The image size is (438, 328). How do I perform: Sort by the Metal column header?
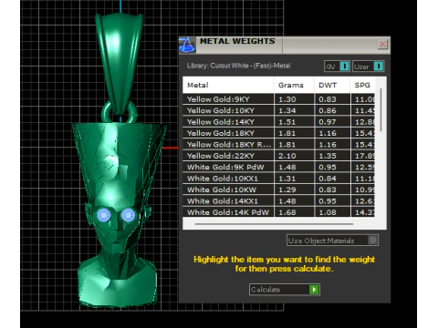tap(228, 85)
